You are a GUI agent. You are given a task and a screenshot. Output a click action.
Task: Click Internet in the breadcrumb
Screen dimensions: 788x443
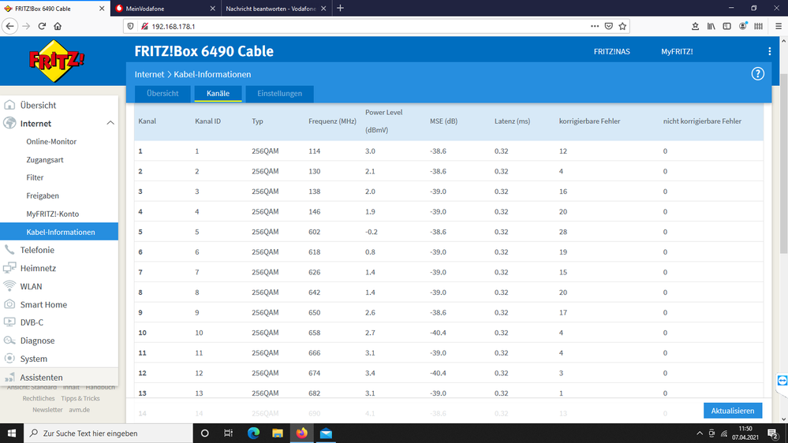tap(149, 74)
